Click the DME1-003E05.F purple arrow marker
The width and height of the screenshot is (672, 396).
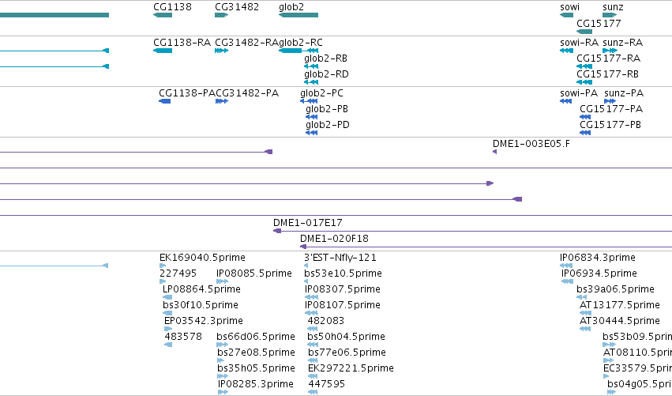[x=494, y=152]
